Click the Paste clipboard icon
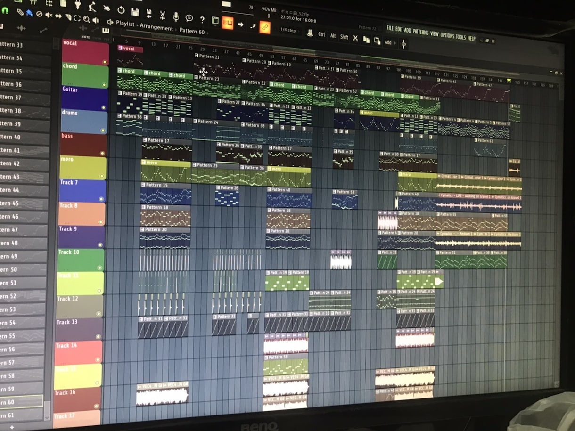575x431 pixels. click(x=377, y=41)
